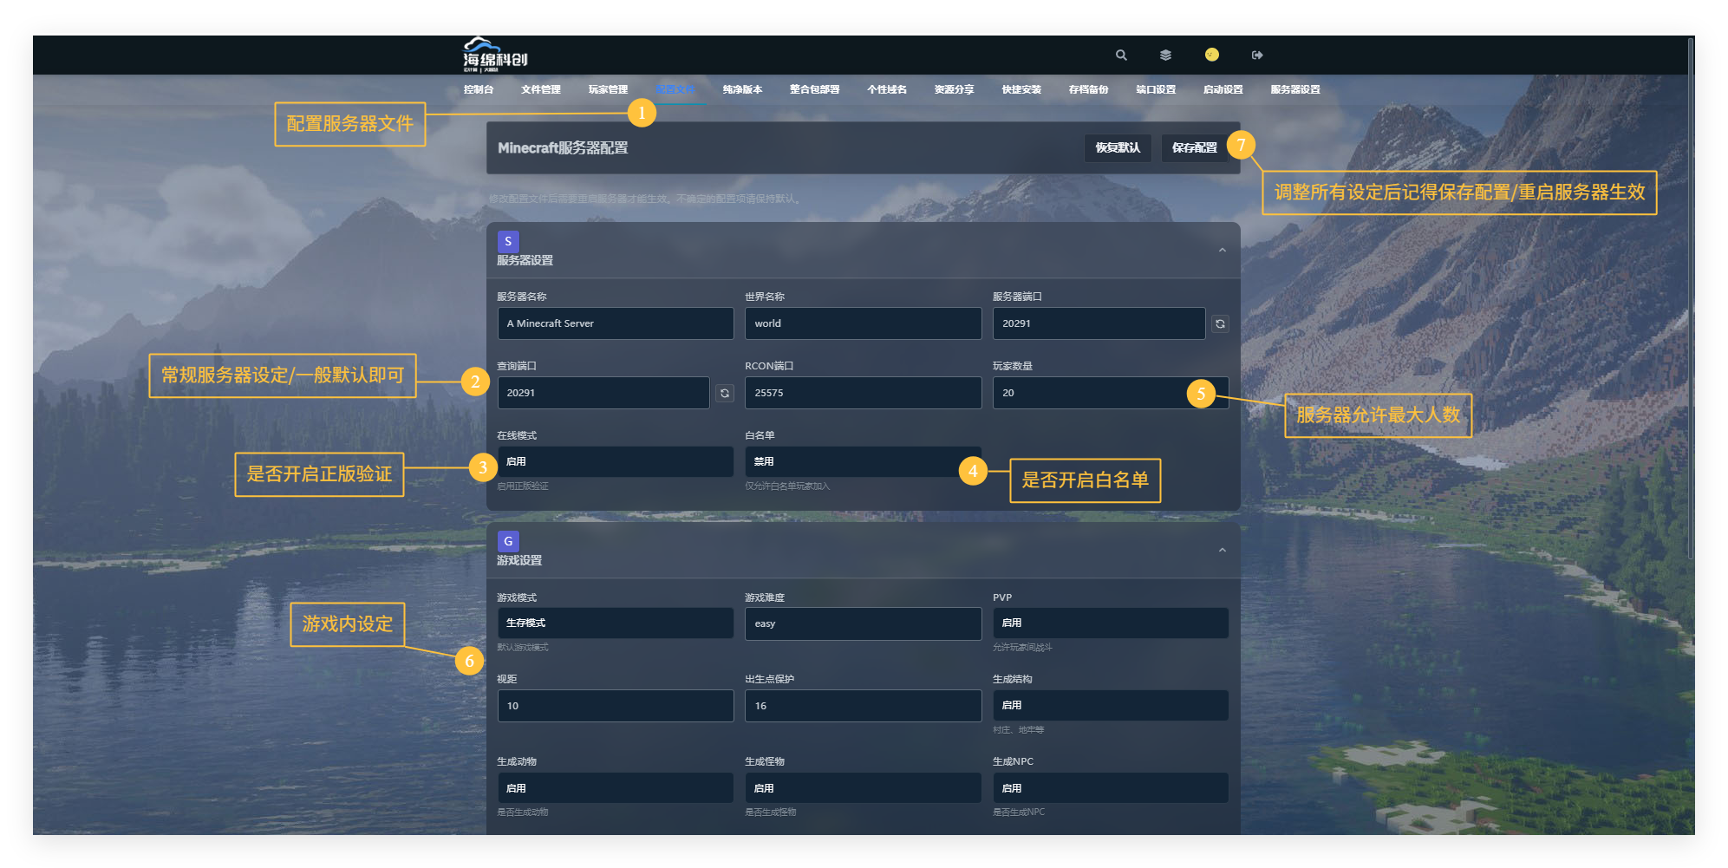1728x868 pixels.
Task: Click the refresh icon beside 查询端口 field
Action: click(725, 393)
